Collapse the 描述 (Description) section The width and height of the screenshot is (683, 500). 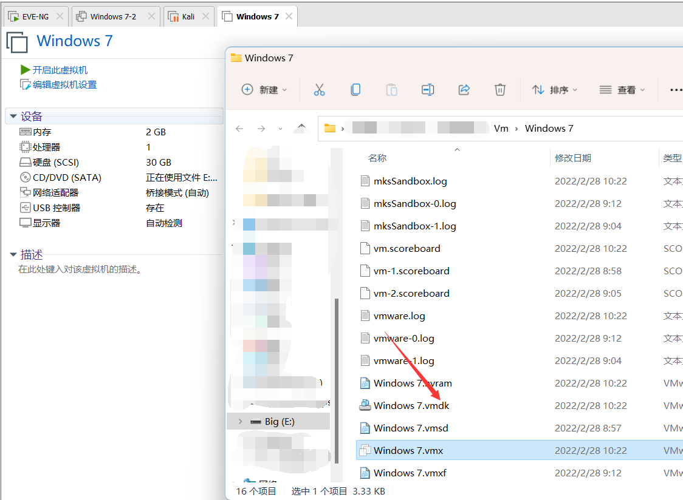13,254
